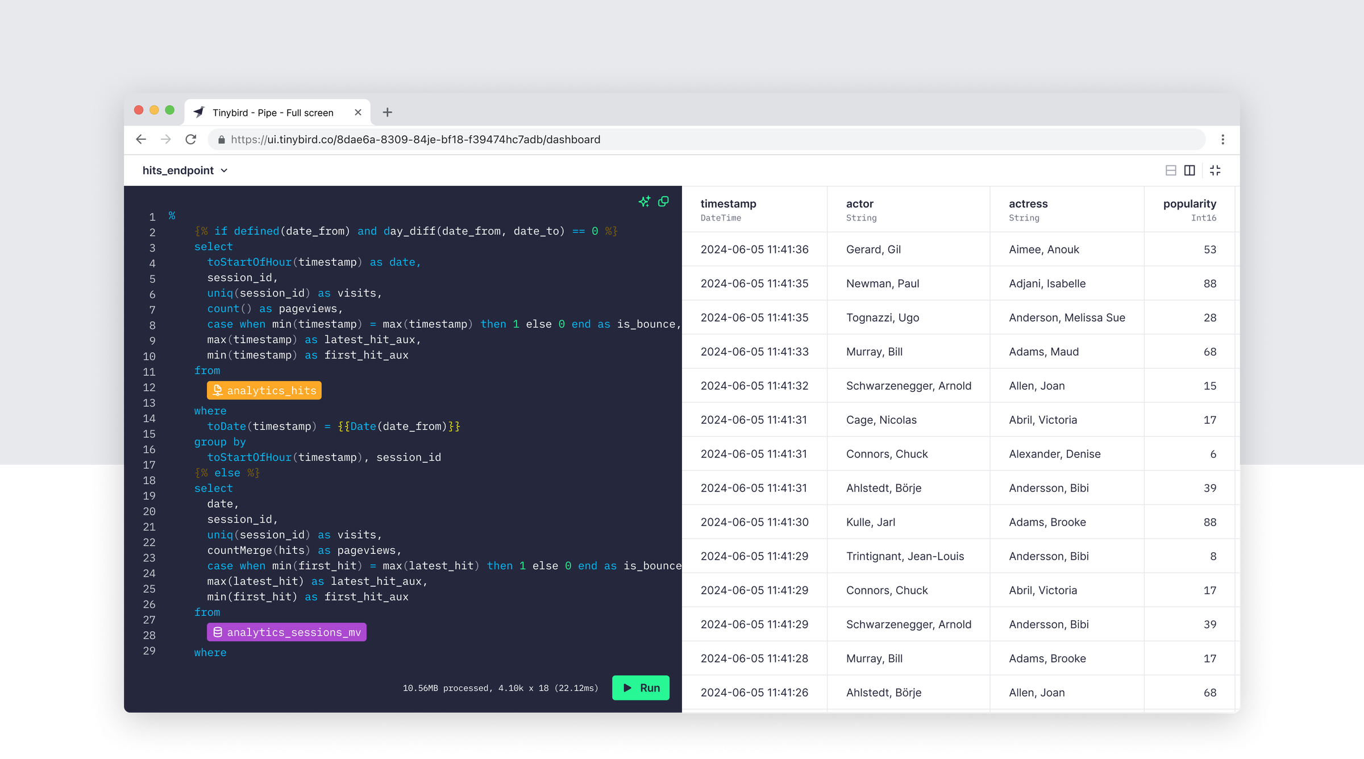Click the popularity column header
The width and height of the screenshot is (1364, 759).
point(1189,204)
